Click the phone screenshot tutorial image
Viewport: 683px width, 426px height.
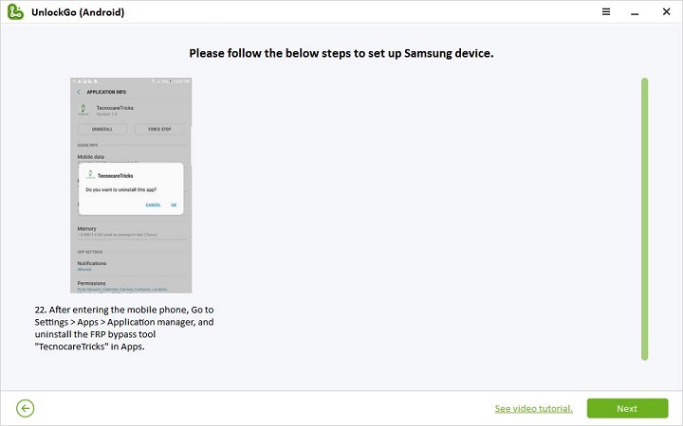pyautogui.click(x=131, y=186)
